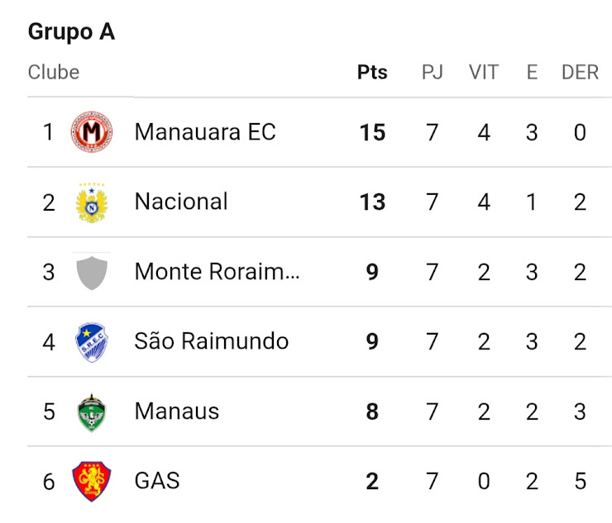Screen dimensions: 612x523
Task: Click the PJ column header
Action: pos(432,72)
